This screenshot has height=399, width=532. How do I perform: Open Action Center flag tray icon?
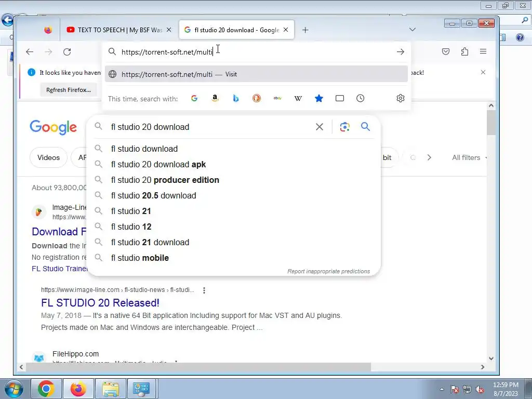point(455,389)
